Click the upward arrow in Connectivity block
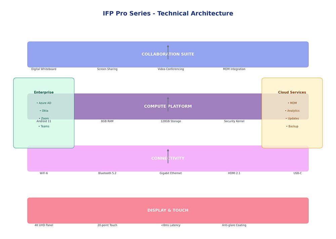 click(168, 156)
